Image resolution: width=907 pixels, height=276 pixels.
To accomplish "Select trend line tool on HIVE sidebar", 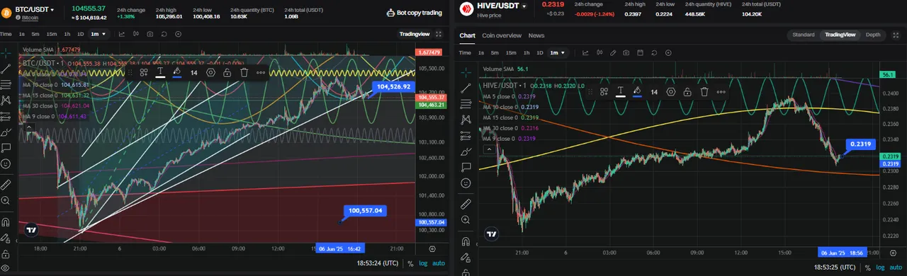I will pyautogui.click(x=466, y=88).
